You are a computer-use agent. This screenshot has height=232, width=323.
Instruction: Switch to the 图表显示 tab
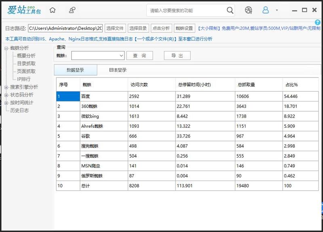click(x=118, y=70)
